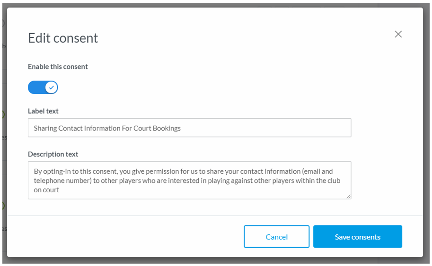432x266 pixels.
Task: Focus the Label text input field
Action: [x=190, y=128]
